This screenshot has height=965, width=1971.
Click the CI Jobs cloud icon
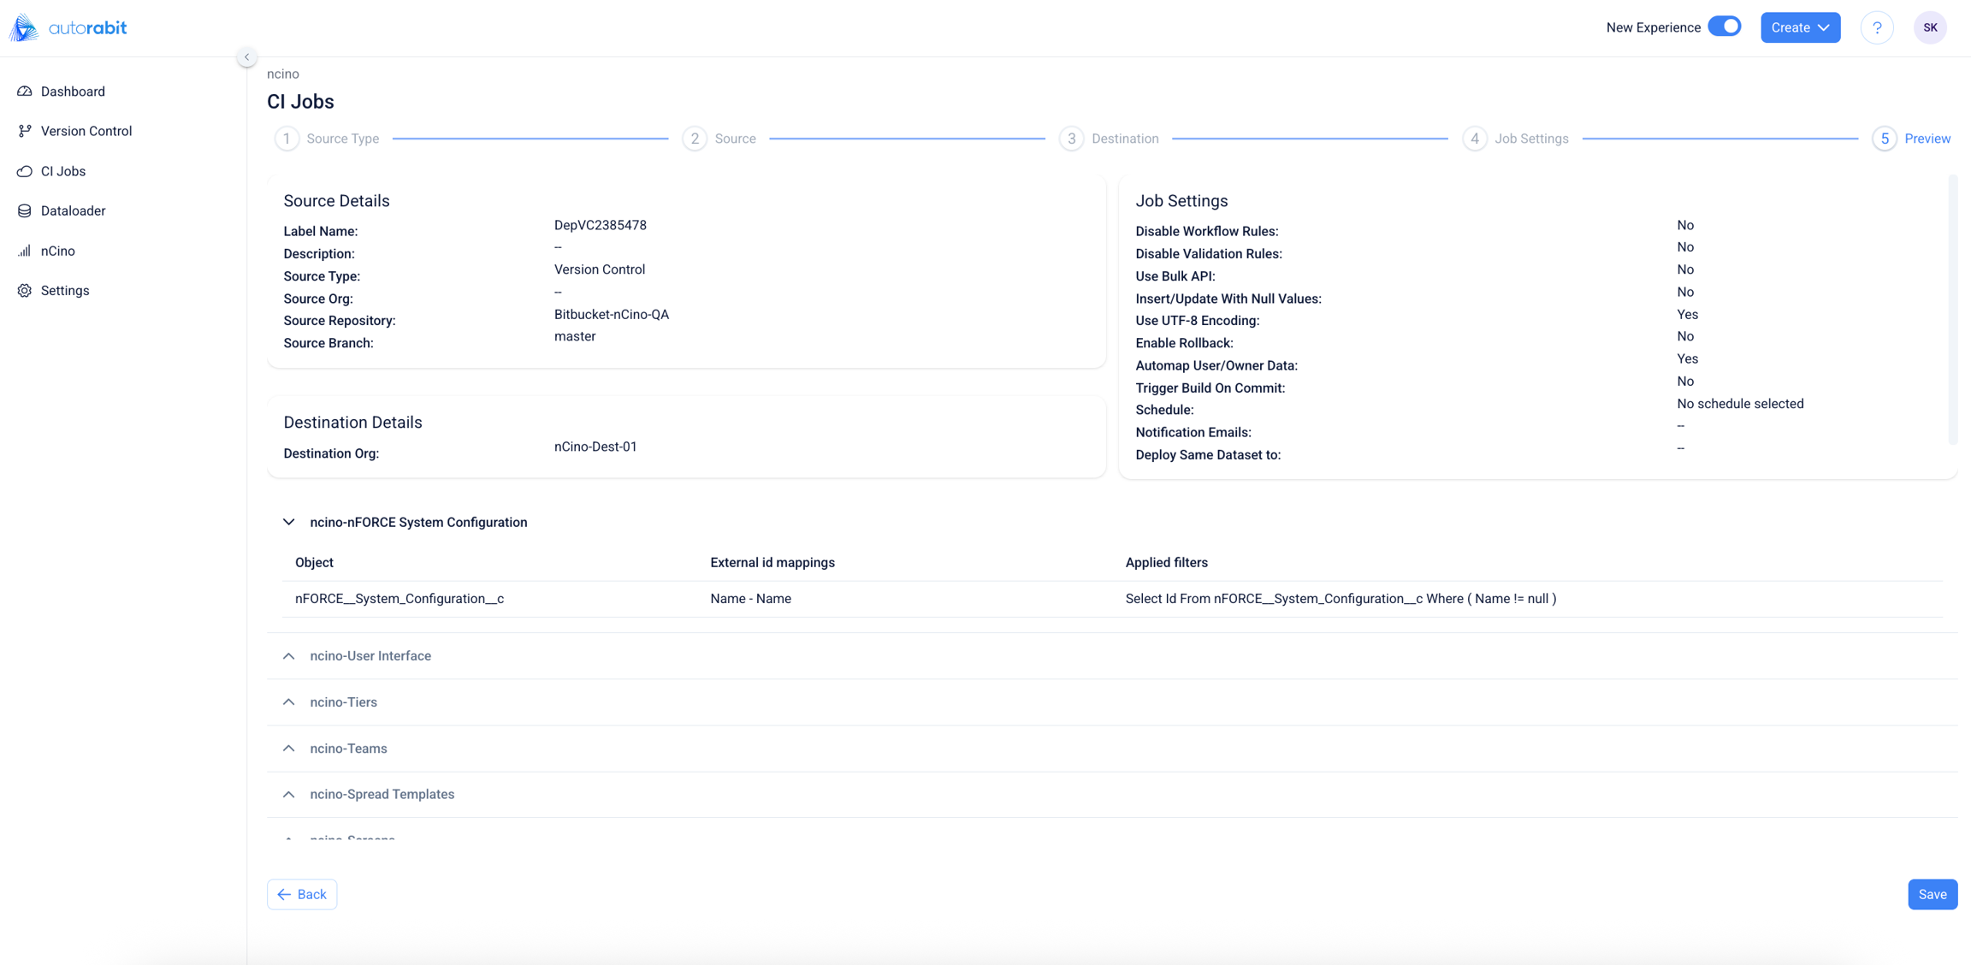click(25, 171)
